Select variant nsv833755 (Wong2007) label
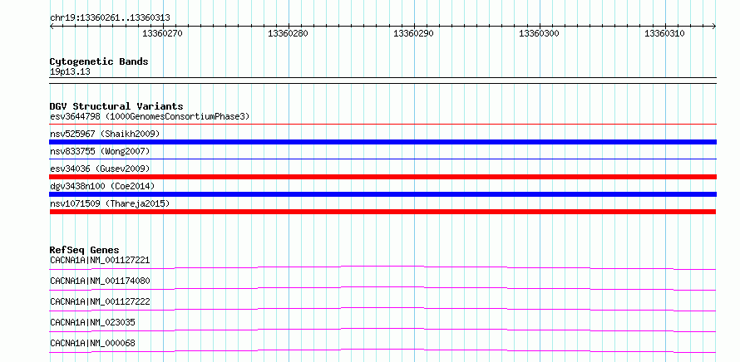Image resolution: width=740 pixels, height=362 pixels. [100, 151]
